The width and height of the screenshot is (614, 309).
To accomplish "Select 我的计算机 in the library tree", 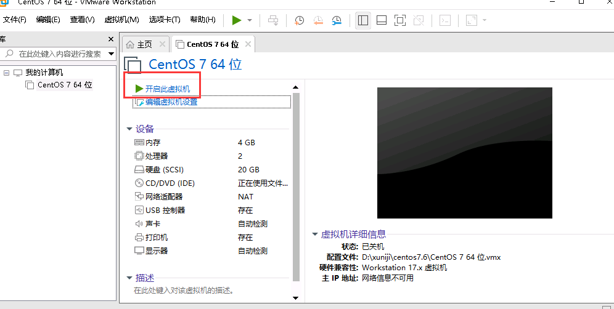I will coord(44,73).
